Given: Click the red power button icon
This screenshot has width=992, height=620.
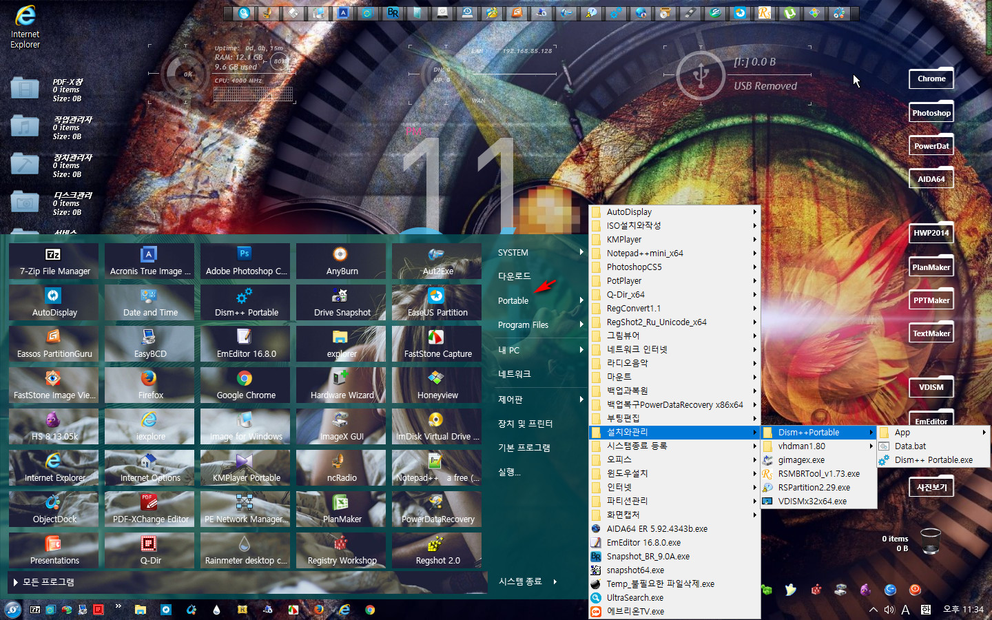Looking at the screenshot, I should [x=915, y=590].
